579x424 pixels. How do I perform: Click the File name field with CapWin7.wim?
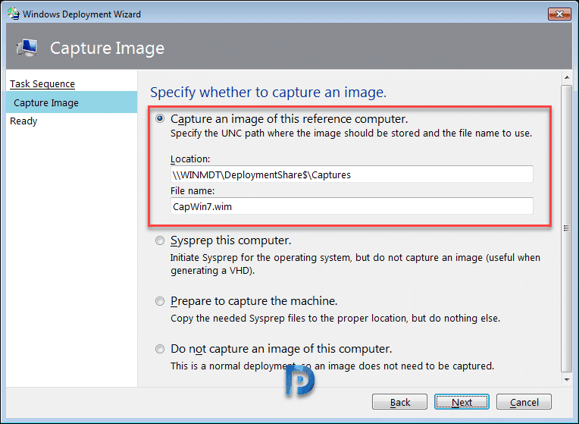click(x=352, y=206)
